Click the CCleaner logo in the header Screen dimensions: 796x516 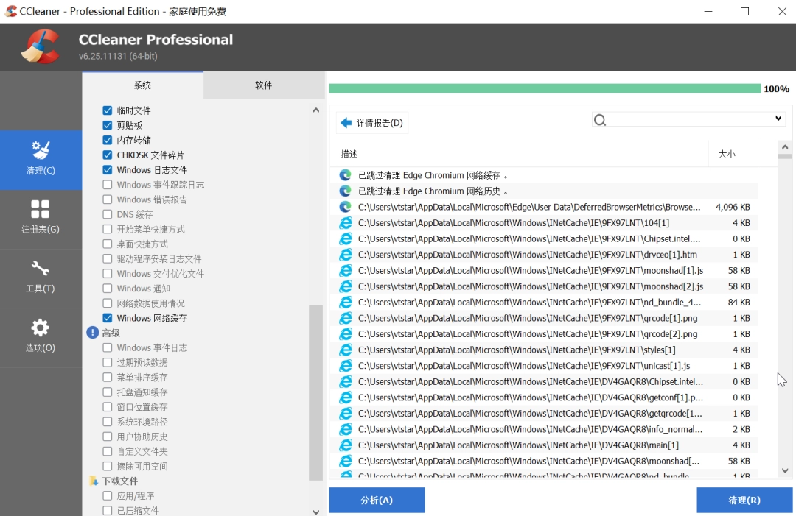pos(42,46)
